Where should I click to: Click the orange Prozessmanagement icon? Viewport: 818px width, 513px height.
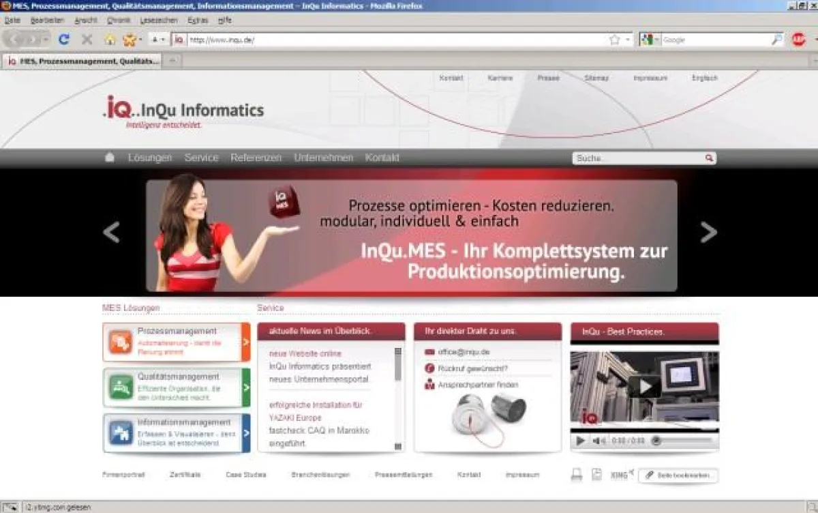tap(121, 342)
